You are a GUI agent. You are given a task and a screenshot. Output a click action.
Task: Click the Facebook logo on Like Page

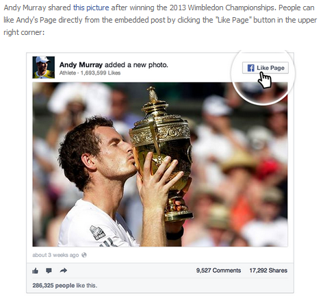coord(250,68)
